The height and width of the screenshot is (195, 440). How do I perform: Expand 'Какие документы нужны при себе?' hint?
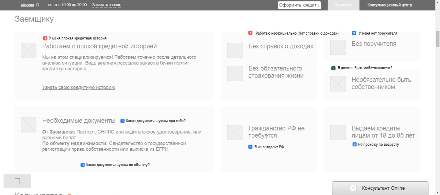pyautogui.click(x=155, y=121)
